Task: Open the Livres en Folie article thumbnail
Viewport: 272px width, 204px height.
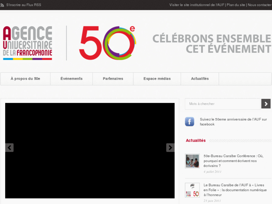Action: pyautogui.click(x=192, y=190)
